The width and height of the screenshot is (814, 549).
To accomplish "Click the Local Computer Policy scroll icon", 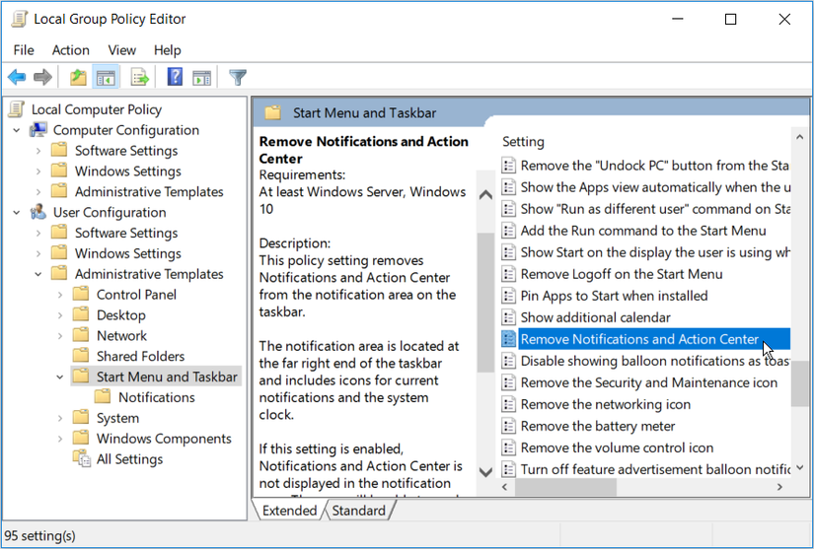I will 17,108.
